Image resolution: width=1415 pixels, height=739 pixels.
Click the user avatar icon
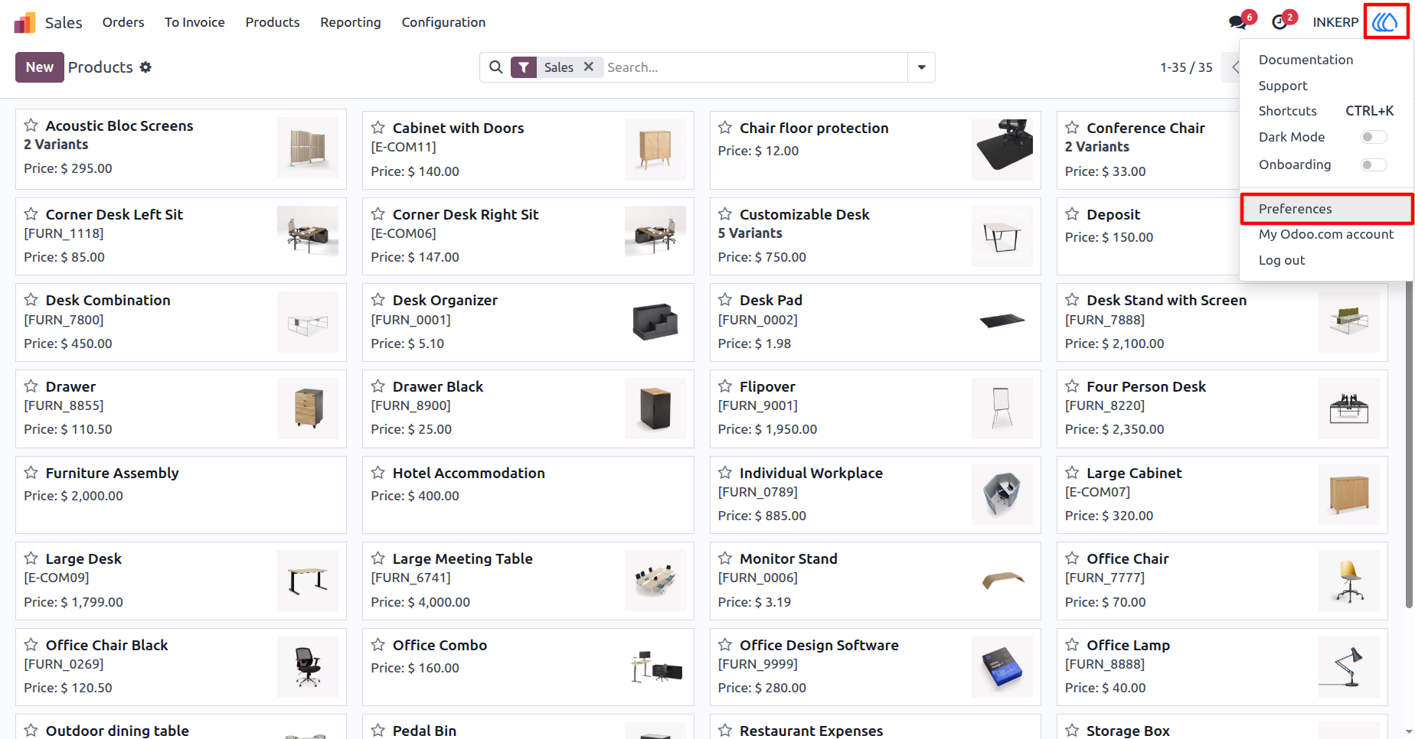[1385, 22]
